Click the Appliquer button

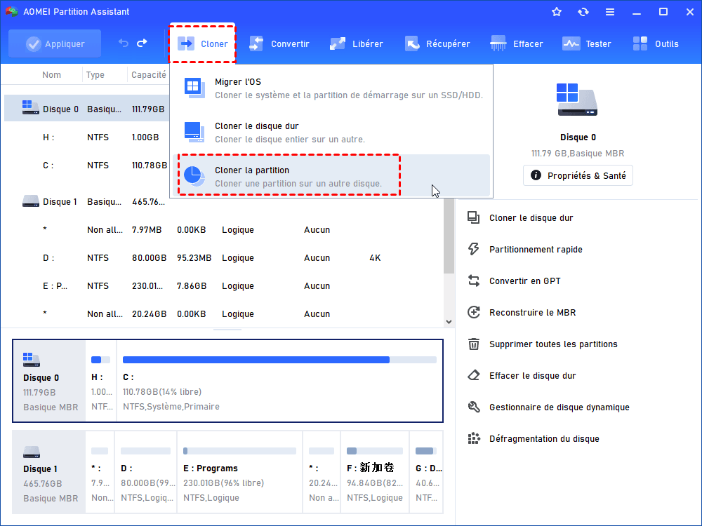(55, 43)
